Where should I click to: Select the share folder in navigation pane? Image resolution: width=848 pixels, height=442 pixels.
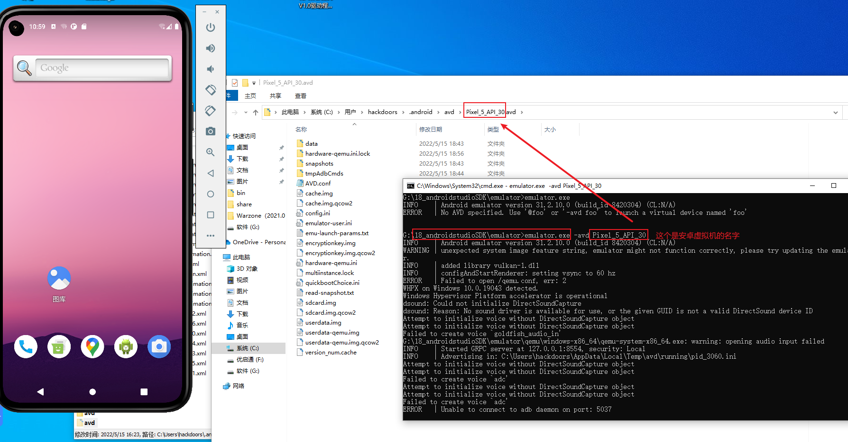[244, 204]
